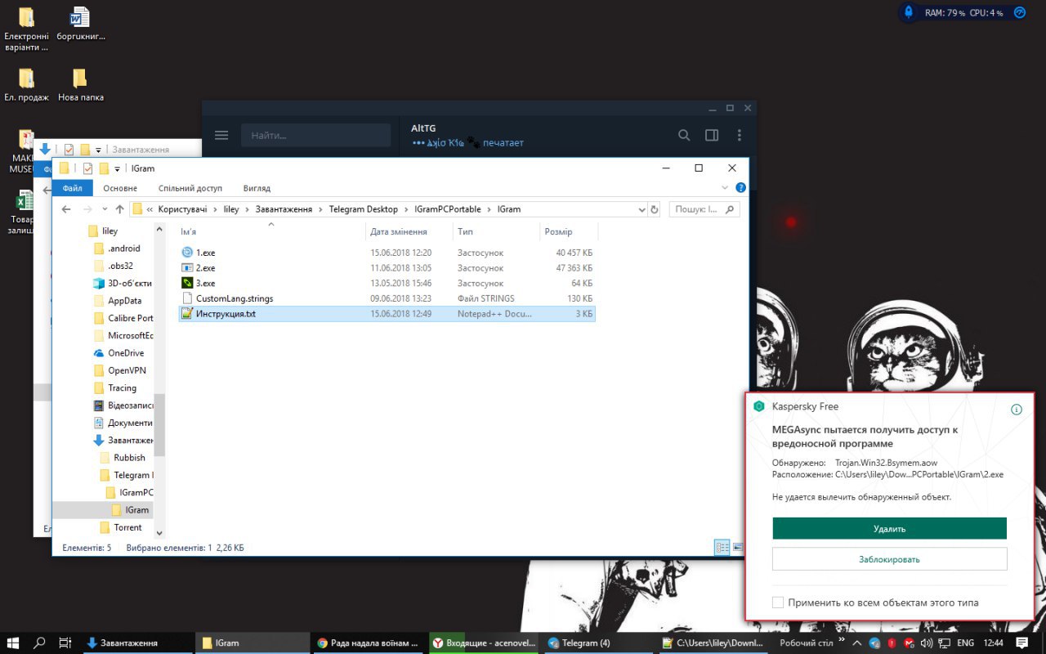This screenshot has height=654, width=1046.
Task: Open the Файл tab
Action: [72, 188]
